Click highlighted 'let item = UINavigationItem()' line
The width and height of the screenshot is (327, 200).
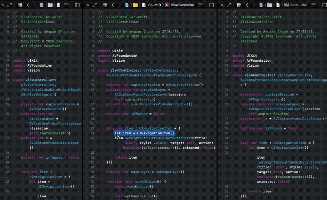pos(144,133)
